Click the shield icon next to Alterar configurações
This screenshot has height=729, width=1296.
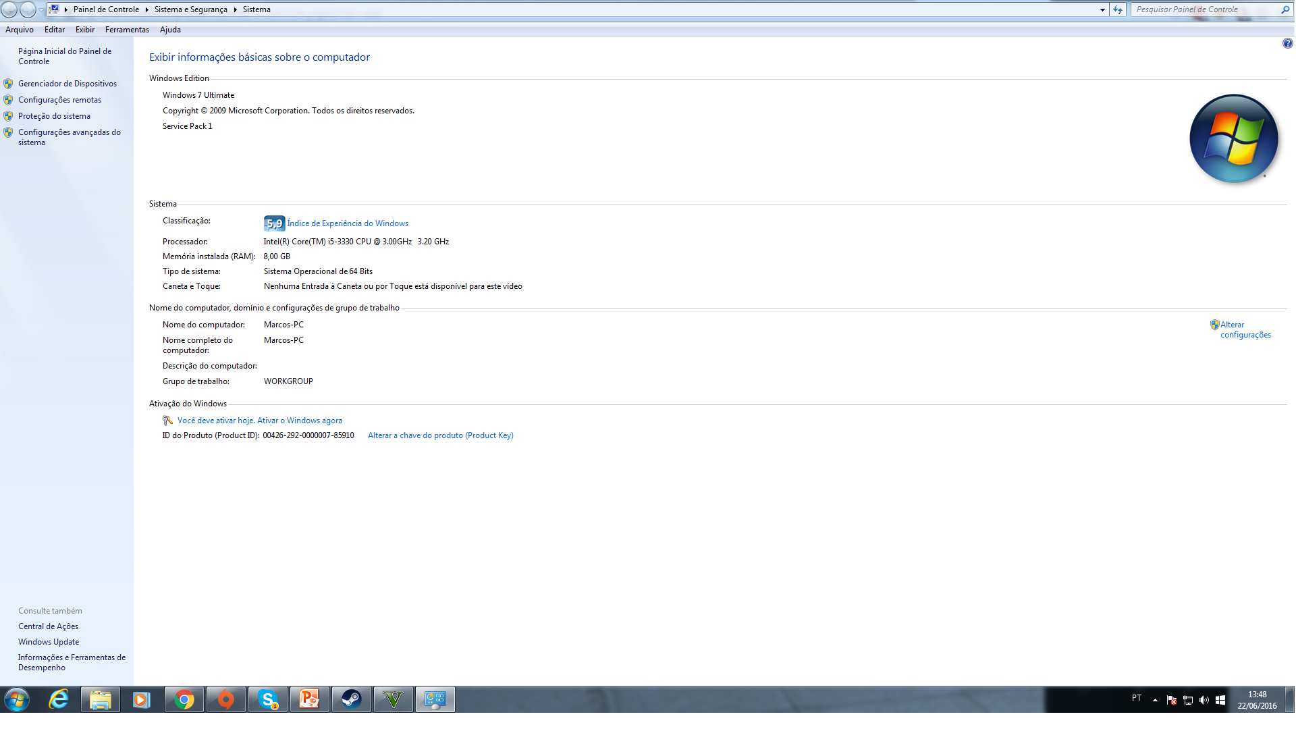tap(1214, 325)
